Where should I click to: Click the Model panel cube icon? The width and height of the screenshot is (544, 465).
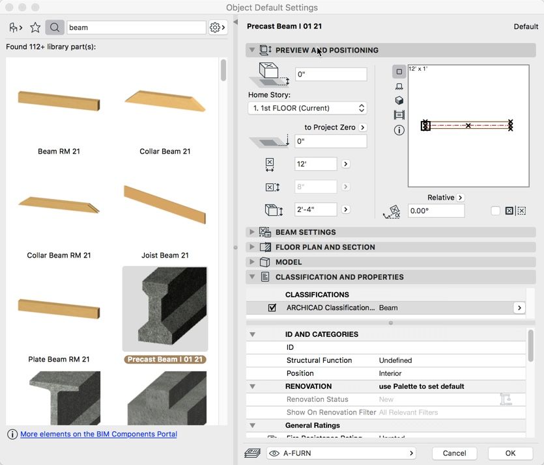click(x=265, y=262)
